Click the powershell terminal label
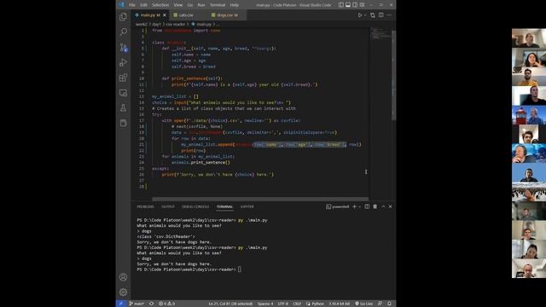Screen dimensions: 546x307 [338, 206]
